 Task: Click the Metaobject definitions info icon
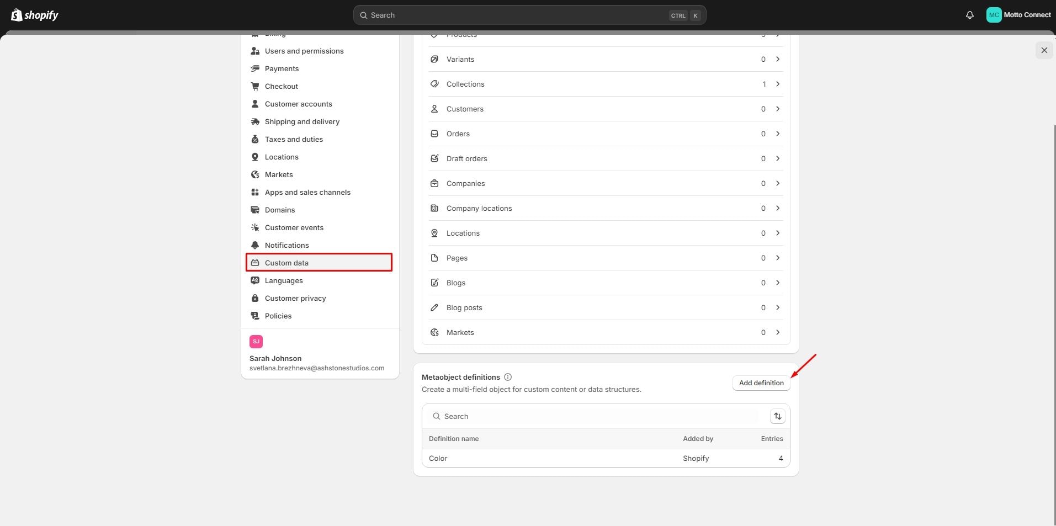click(x=508, y=377)
